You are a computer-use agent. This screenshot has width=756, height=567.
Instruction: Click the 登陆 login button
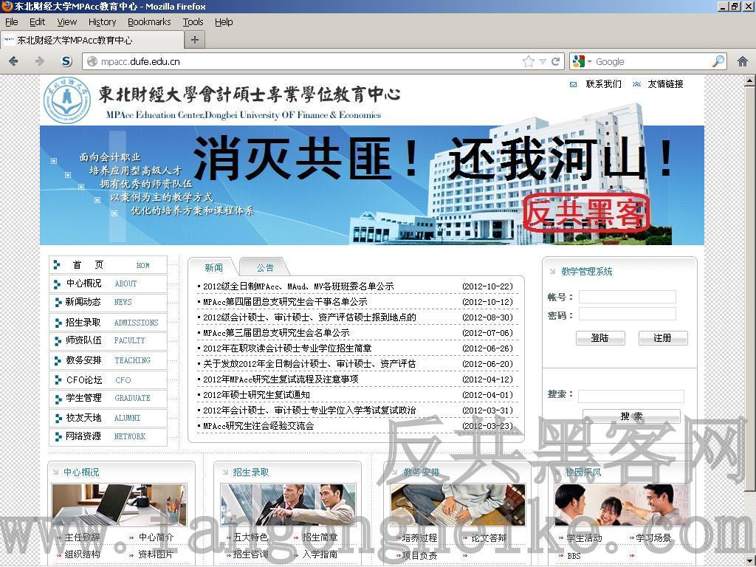coord(600,338)
